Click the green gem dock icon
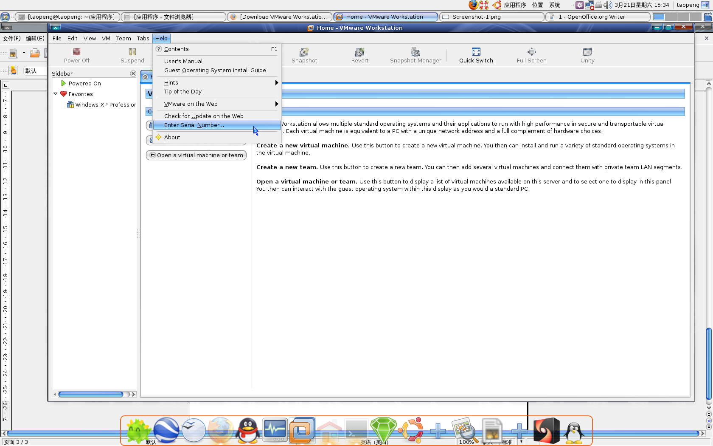Viewport: 713px width, 446px height. pos(383,430)
